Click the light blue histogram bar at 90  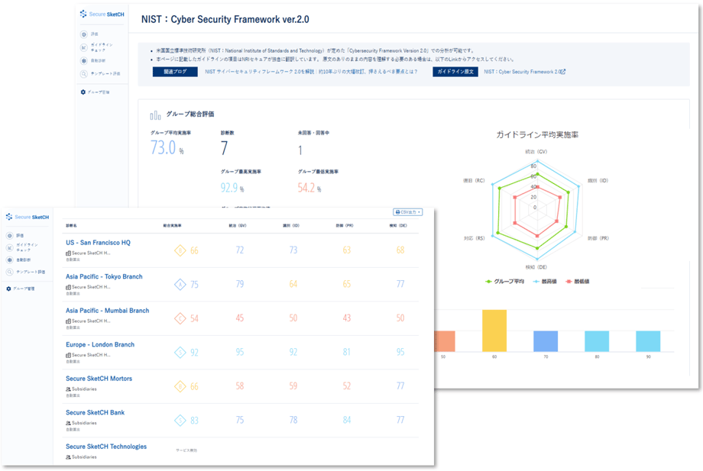point(648,341)
